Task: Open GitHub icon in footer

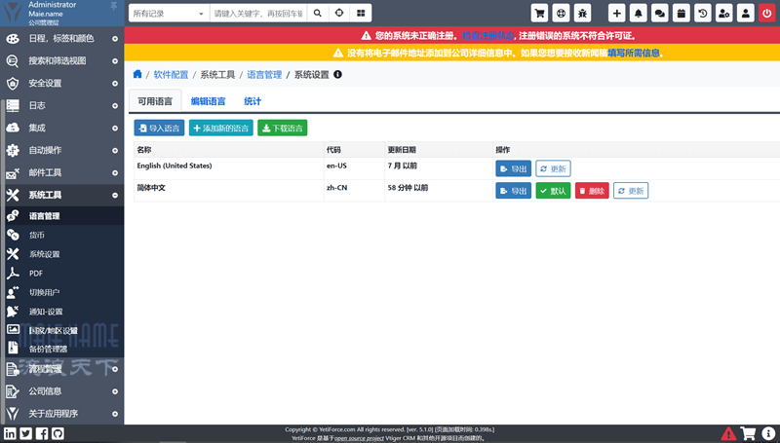Action: coord(58,433)
